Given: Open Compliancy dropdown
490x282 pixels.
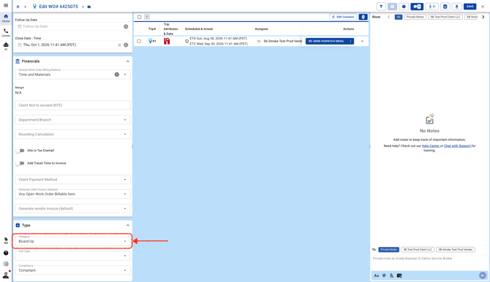Looking at the screenshot, I should click(x=72, y=270).
